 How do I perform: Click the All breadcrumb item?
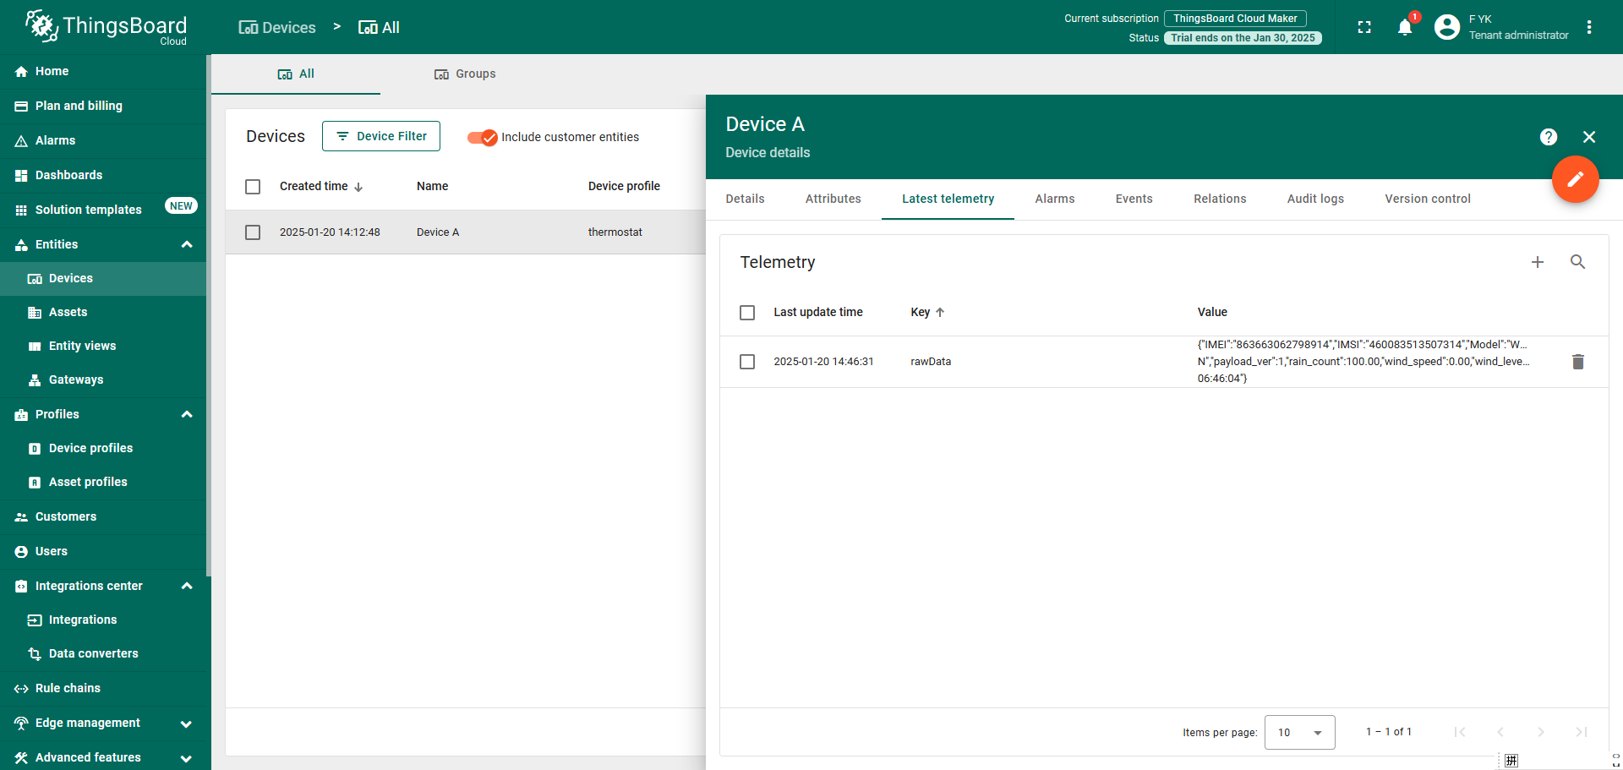point(379,27)
